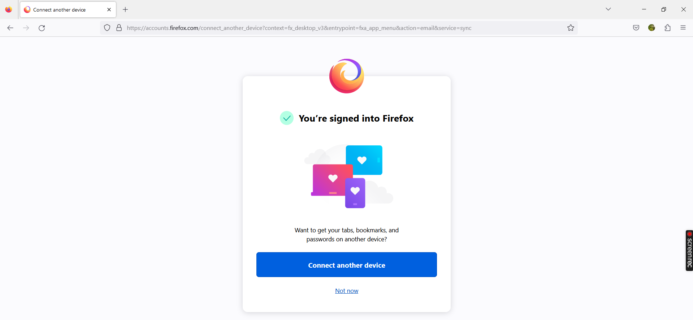The image size is (693, 320).
Task: Click the red Screenrec recording indicator
Action: pos(689,233)
